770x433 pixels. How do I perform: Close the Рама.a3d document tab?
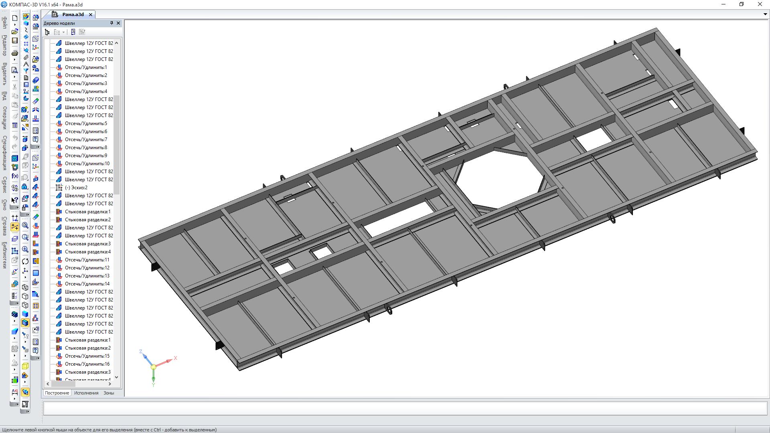click(x=91, y=14)
